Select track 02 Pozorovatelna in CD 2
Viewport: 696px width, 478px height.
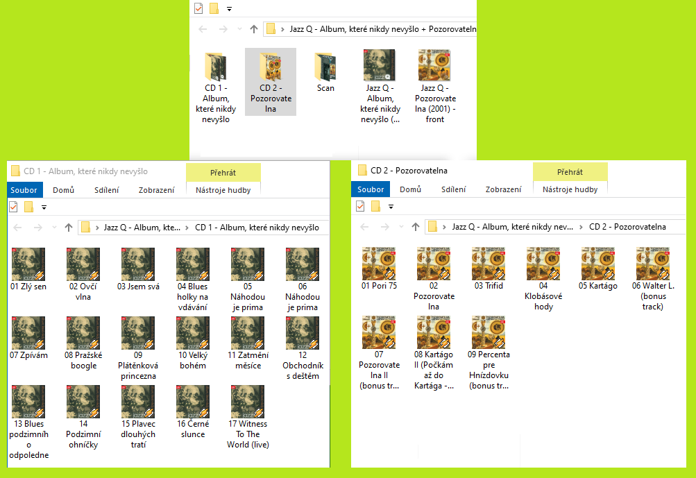point(434,279)
